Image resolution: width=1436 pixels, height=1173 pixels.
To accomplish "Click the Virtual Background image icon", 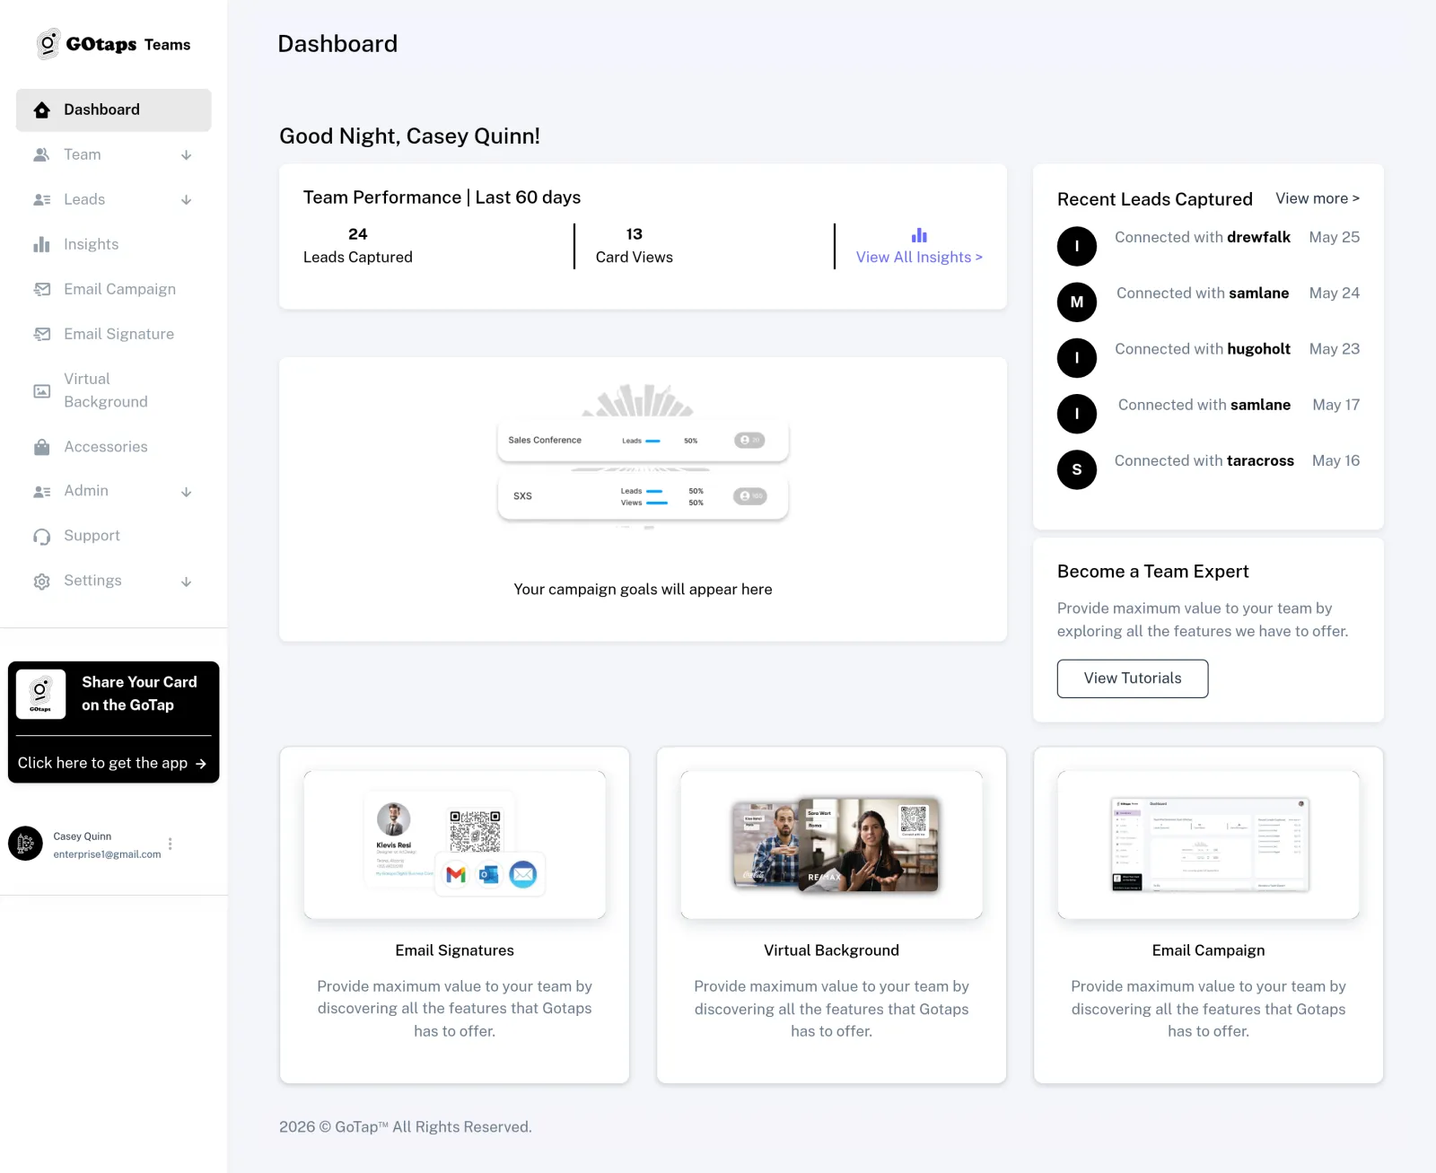I will [41, 391].
